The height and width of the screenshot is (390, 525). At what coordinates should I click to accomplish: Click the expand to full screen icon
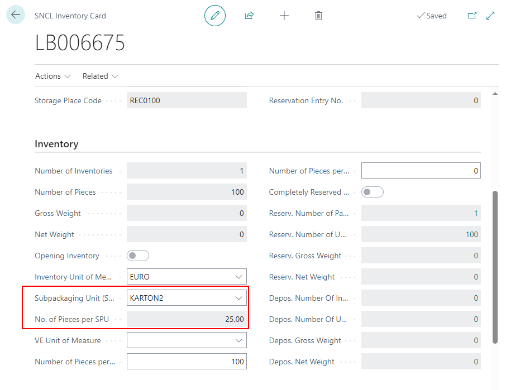490,16
